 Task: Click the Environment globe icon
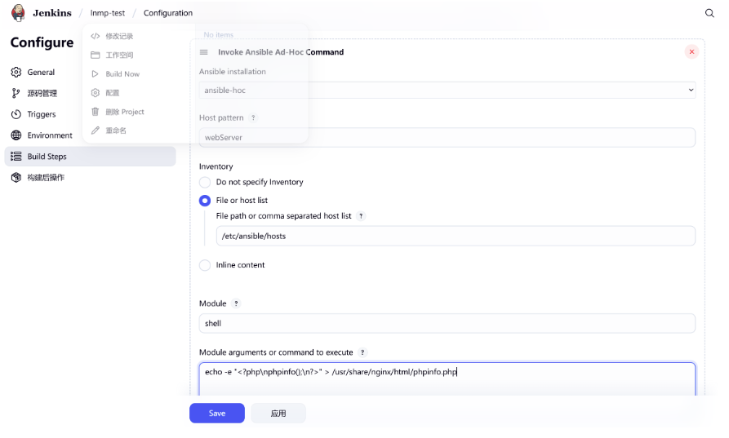[x=16, y=135]
